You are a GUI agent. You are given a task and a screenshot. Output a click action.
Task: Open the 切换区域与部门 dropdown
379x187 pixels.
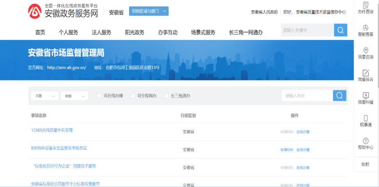tap(149, 11)
